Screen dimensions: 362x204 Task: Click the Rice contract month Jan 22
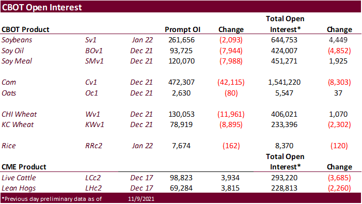[x=142, y=146]
